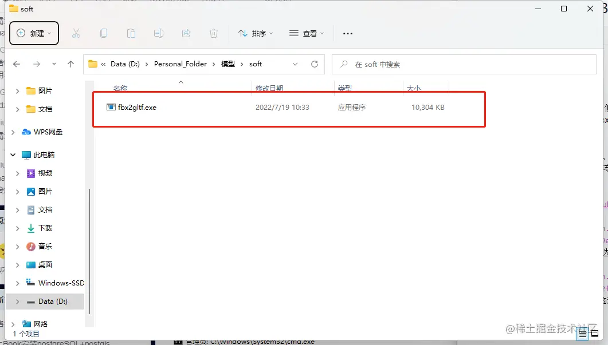This screenshot has width=608, height=345.
Task: Click the 下载 download arrow icon
Action: pyautogui.click(x=30, y=228)
